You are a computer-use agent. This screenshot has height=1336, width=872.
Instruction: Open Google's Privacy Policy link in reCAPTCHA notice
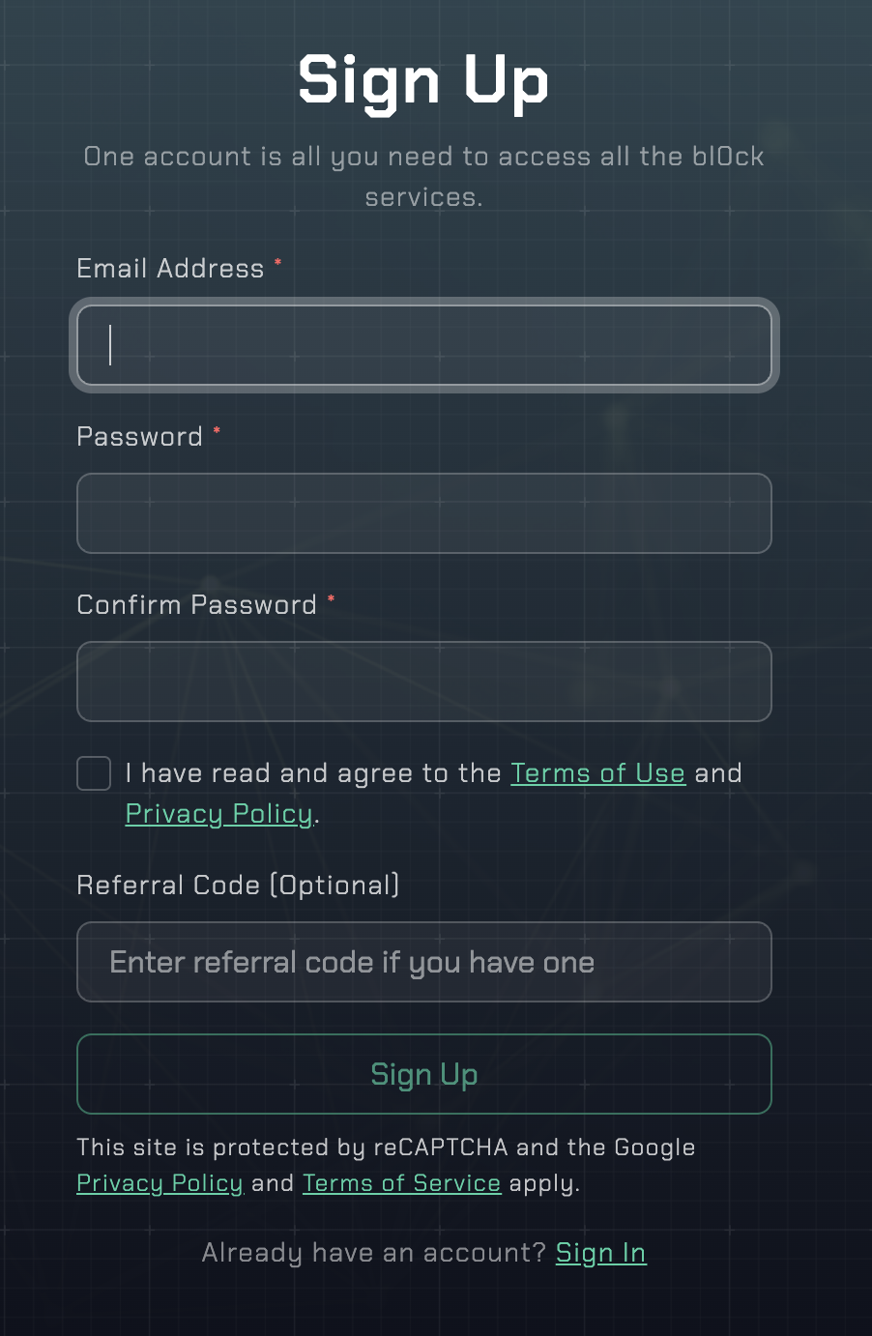[x=160, y=1183]
